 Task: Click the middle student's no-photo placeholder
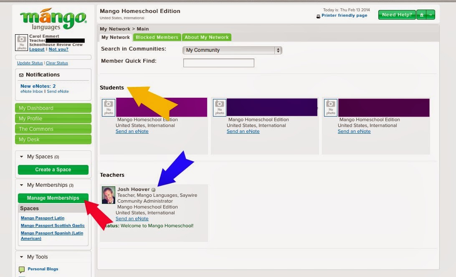[x=220, y=108]
